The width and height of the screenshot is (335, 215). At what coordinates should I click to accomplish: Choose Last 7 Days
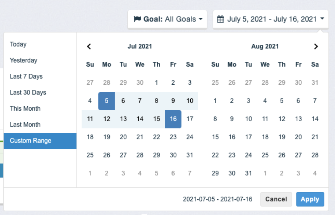(x=26, y=76)
